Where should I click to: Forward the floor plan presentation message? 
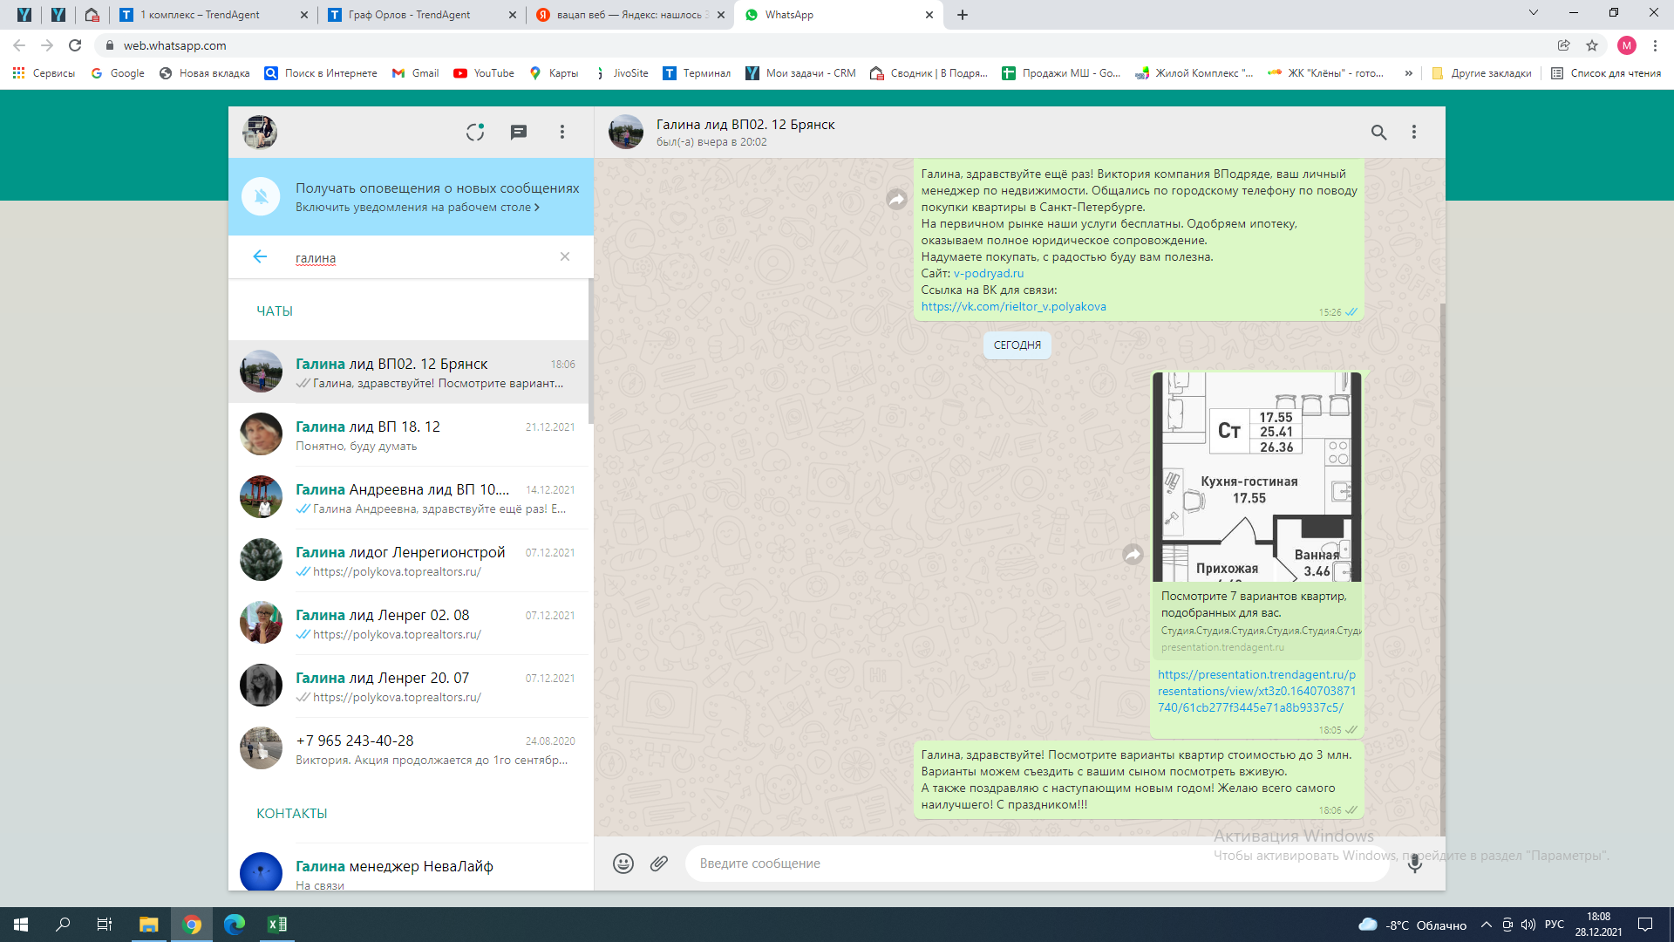[x=1133, y=555]
